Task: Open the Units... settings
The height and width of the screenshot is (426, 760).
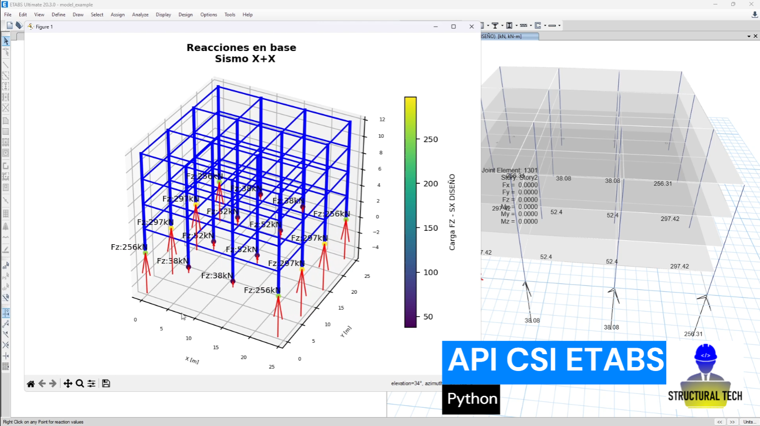Action: (x=750, y=422)
